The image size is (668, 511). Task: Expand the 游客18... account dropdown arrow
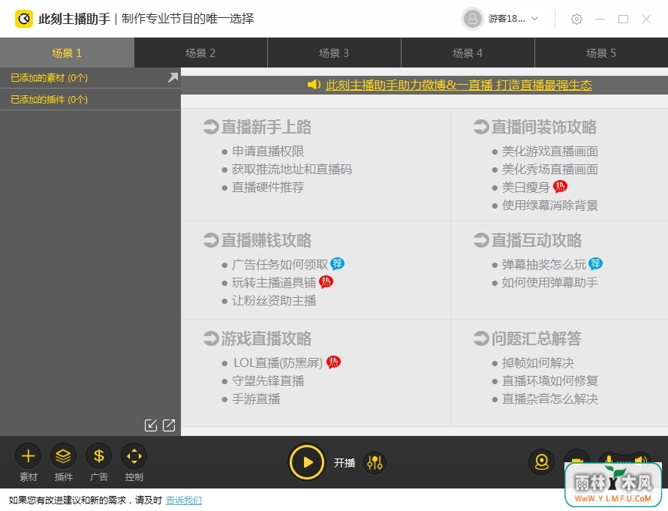[x=535, y=18]
